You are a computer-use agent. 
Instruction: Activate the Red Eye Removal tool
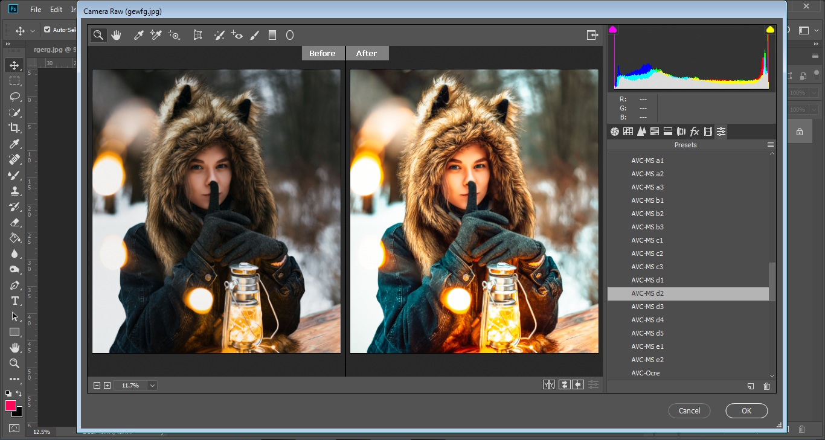tap(237, 35)
